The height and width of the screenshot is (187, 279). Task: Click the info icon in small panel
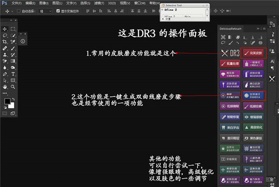(23, 41)
